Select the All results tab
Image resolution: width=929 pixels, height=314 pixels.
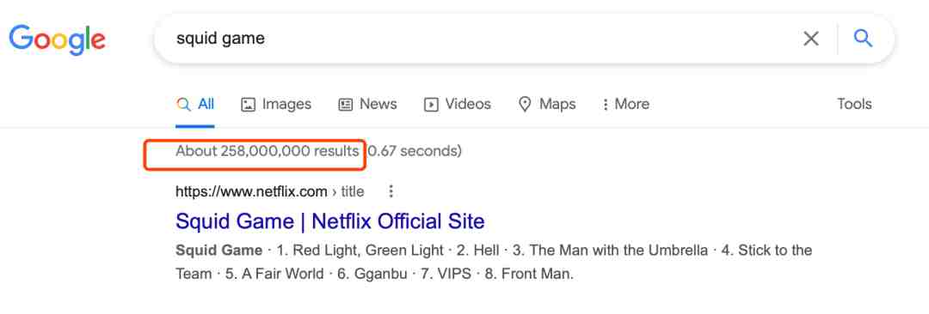coord(195,104)
